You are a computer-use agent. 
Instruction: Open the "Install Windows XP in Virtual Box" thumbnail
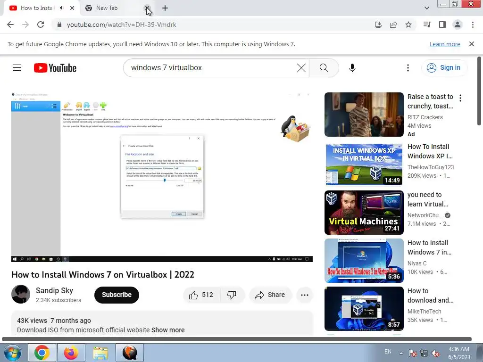pyautogui.click(x=364, y=165)
